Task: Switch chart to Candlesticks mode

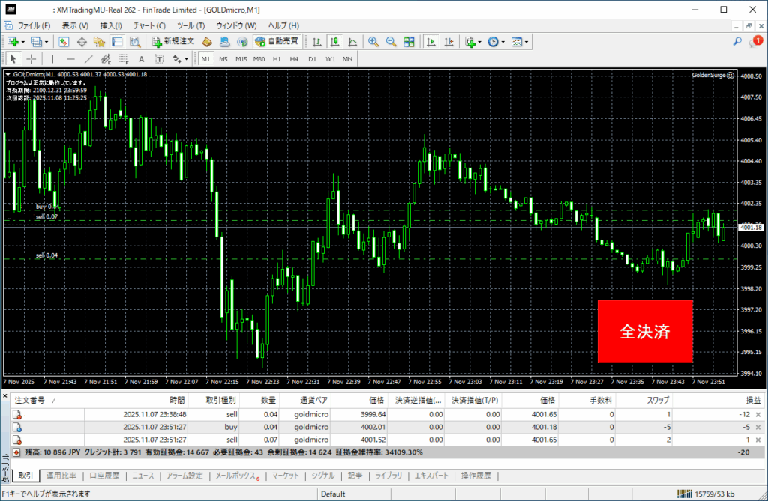Action: 334,42
